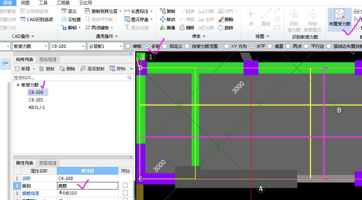Viewport: 362px width, 200px height.
Task: Open the 工程量 ribbon tab
Action: point(63,3)
